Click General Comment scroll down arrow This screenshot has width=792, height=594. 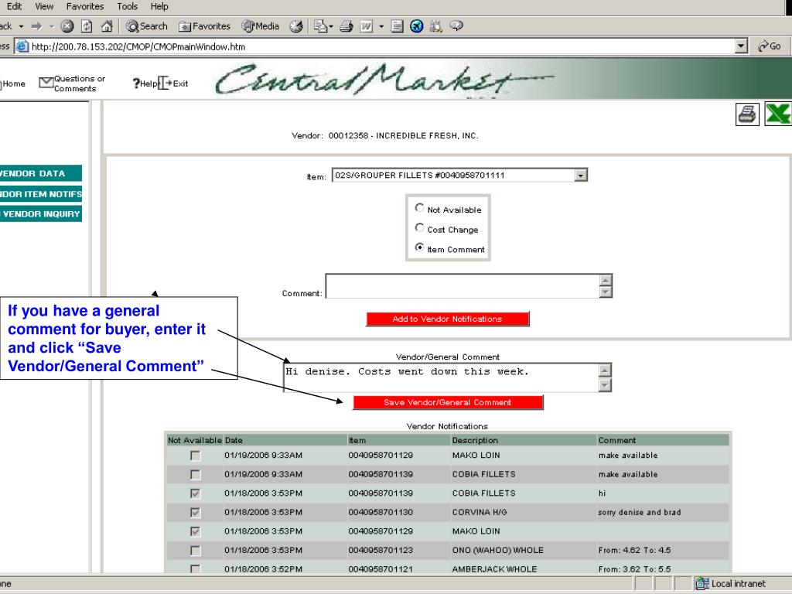click(605, 385)
